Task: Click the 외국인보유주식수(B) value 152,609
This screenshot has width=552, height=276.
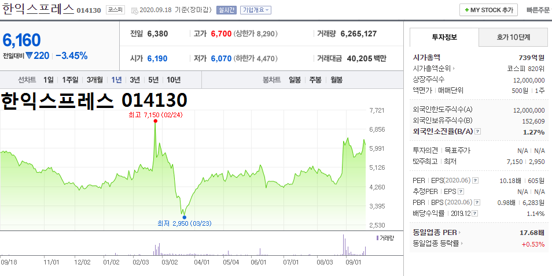Action: [x=533, y=121]
